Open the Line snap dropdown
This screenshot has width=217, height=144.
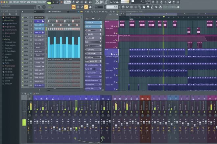pyautogui.click(x=99, y=7)
